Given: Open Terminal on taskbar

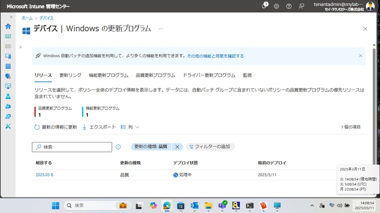Looking at the screenshot, I should (249, 205).
